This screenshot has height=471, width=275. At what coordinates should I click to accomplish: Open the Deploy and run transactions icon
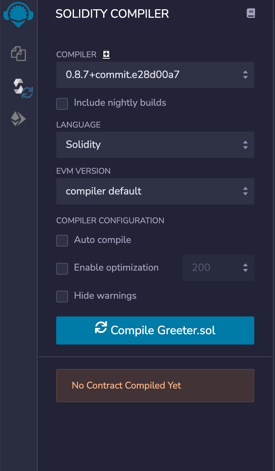tap(18, 119)
